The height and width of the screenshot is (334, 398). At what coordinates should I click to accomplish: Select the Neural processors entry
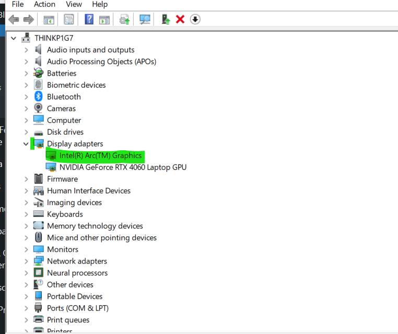click(x=77, y=273)
